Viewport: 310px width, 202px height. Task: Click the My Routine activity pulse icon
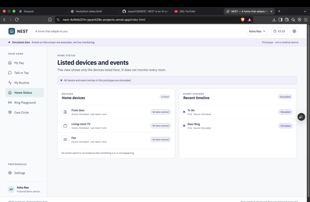coord(10,82)
